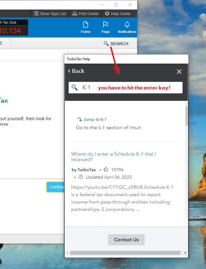206x269 pixels.
Task: Click the horizontal scrollbar in Help
Action: pyautogui.click(x=125, y=253)
